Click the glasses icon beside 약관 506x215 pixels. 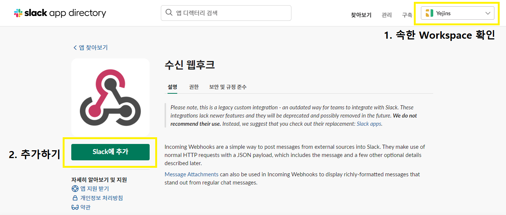[x=75, y=207]
